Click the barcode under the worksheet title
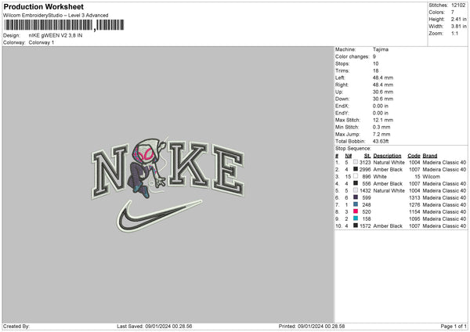Screen dimensions: 470x332 [63, 25]
